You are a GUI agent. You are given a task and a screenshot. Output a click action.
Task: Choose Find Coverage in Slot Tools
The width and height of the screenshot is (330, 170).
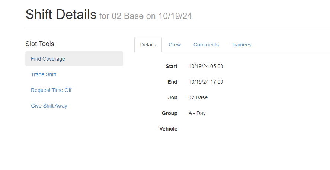click(x=48, y=59)
